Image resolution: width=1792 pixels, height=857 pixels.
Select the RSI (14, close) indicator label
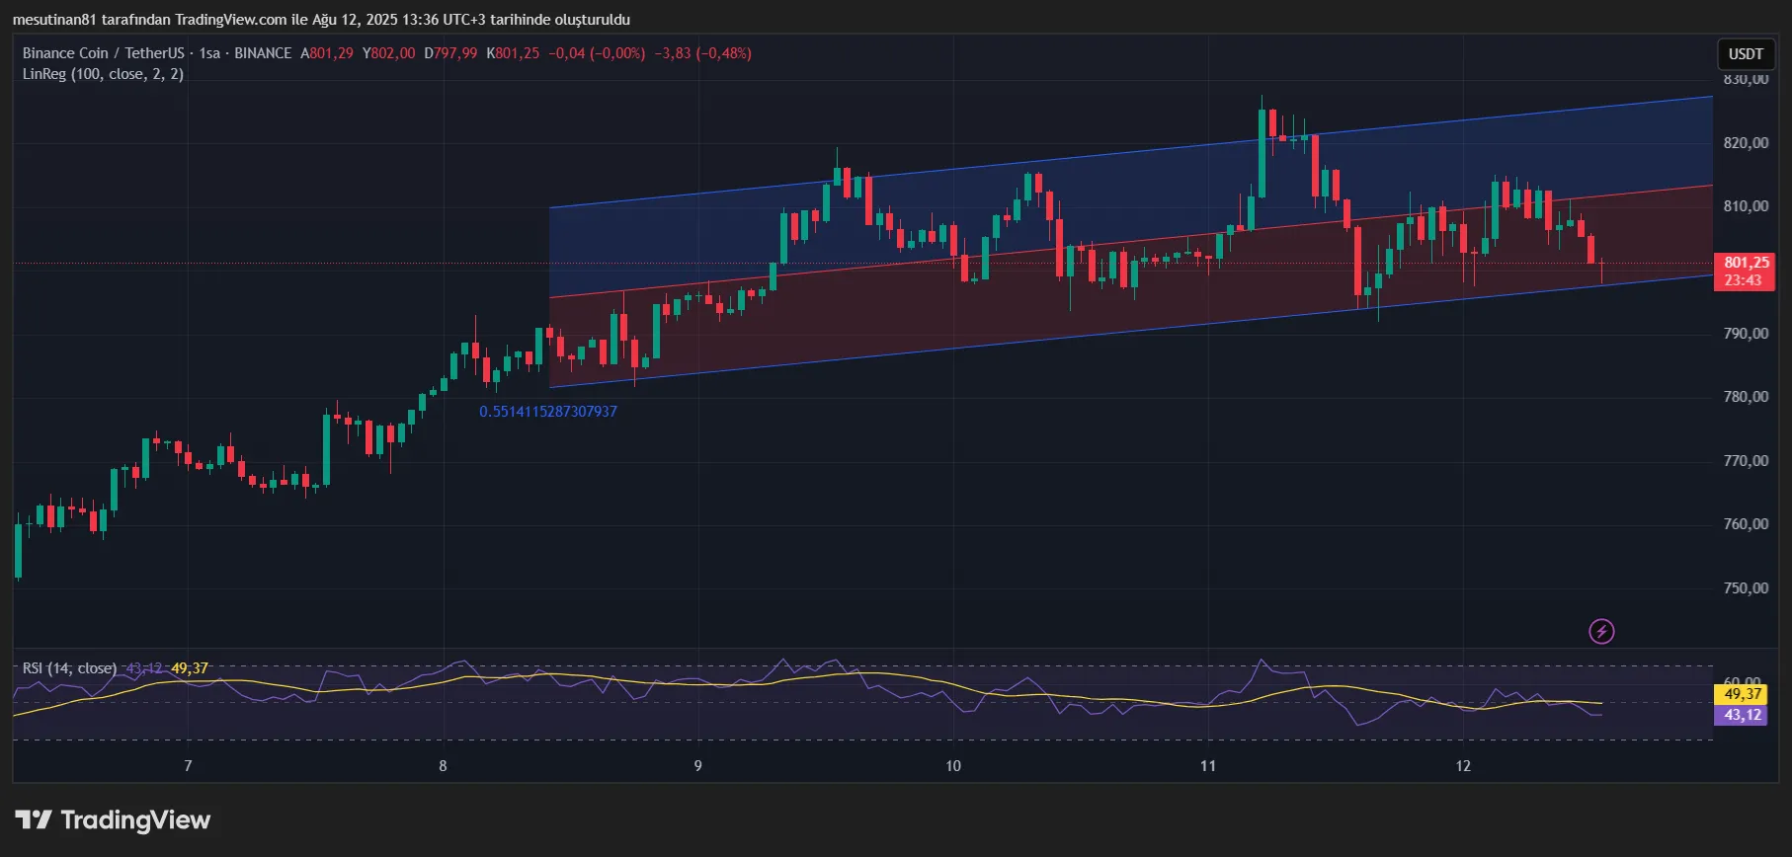point(69,668)
